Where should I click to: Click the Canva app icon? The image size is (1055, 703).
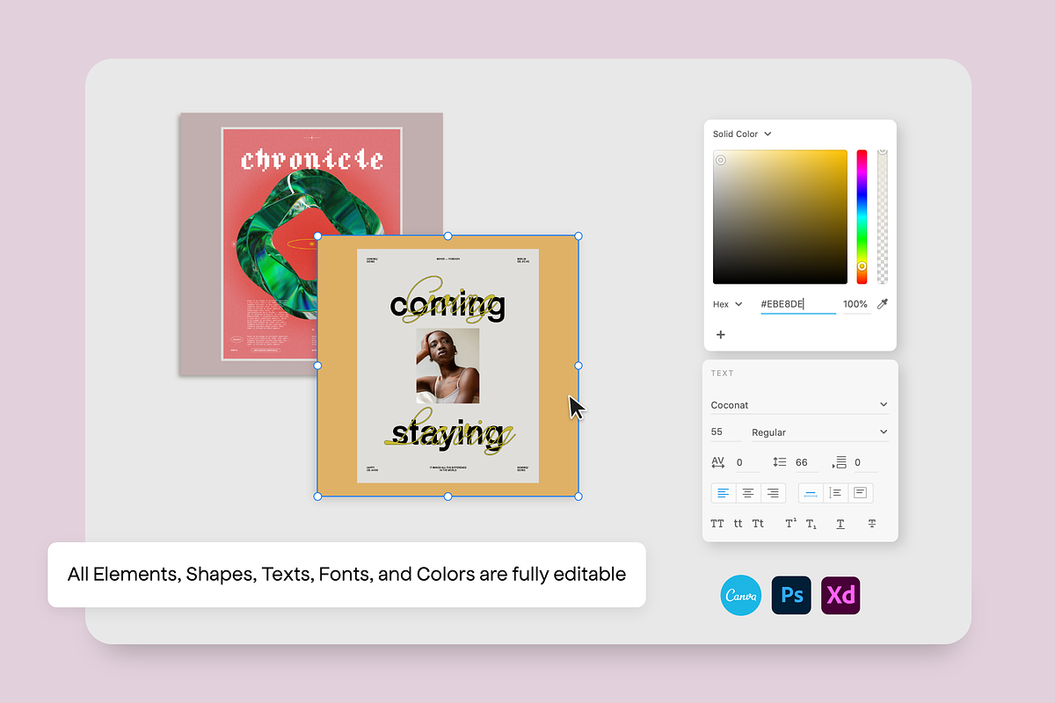coord(740,595)
